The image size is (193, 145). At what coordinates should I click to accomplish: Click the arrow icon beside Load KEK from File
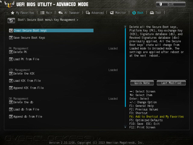[x=11, y=81]
